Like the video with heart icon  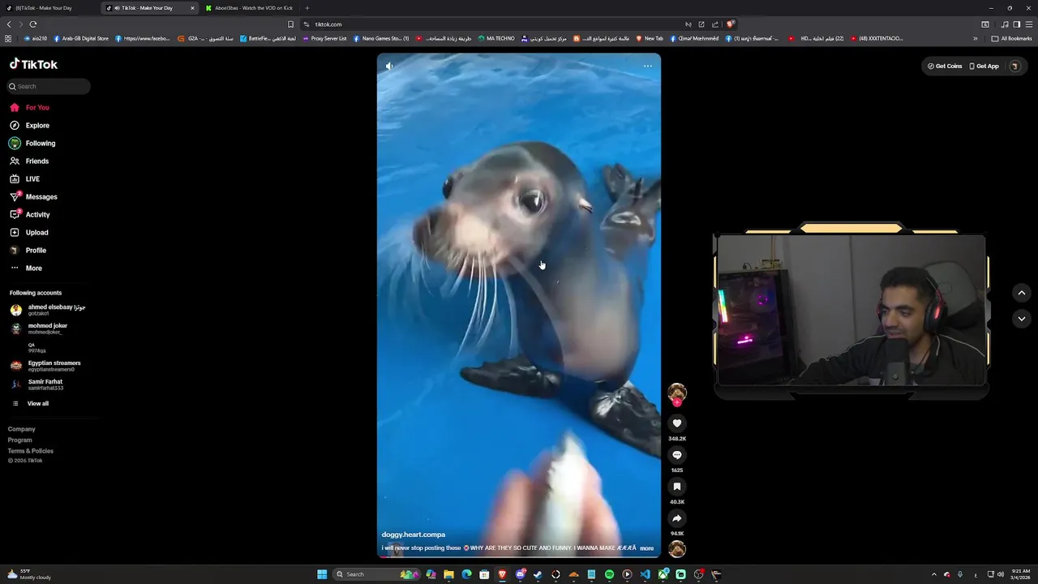(x=677, y=423)
